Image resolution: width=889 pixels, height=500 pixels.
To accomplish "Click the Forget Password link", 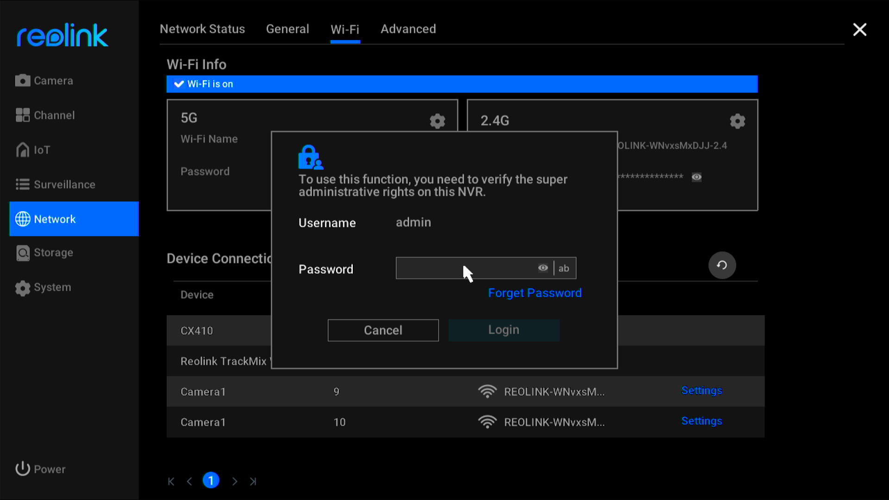I will 535,293.
